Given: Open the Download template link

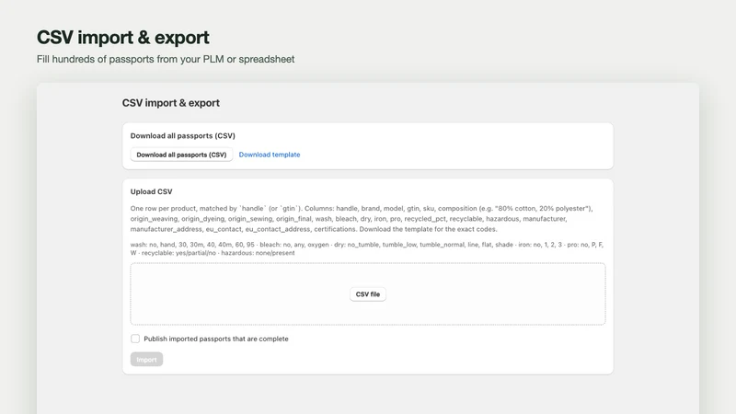Looking at the screenshot, I should (x=270, y=155).
